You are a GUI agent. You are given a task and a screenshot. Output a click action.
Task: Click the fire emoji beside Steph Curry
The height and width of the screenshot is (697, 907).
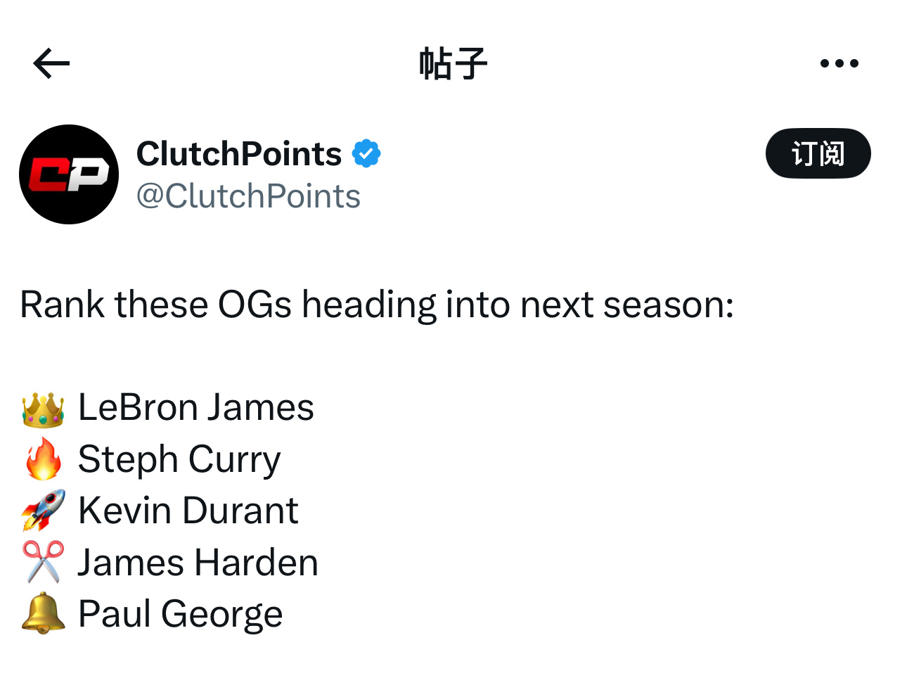click(x=43, y=459)
